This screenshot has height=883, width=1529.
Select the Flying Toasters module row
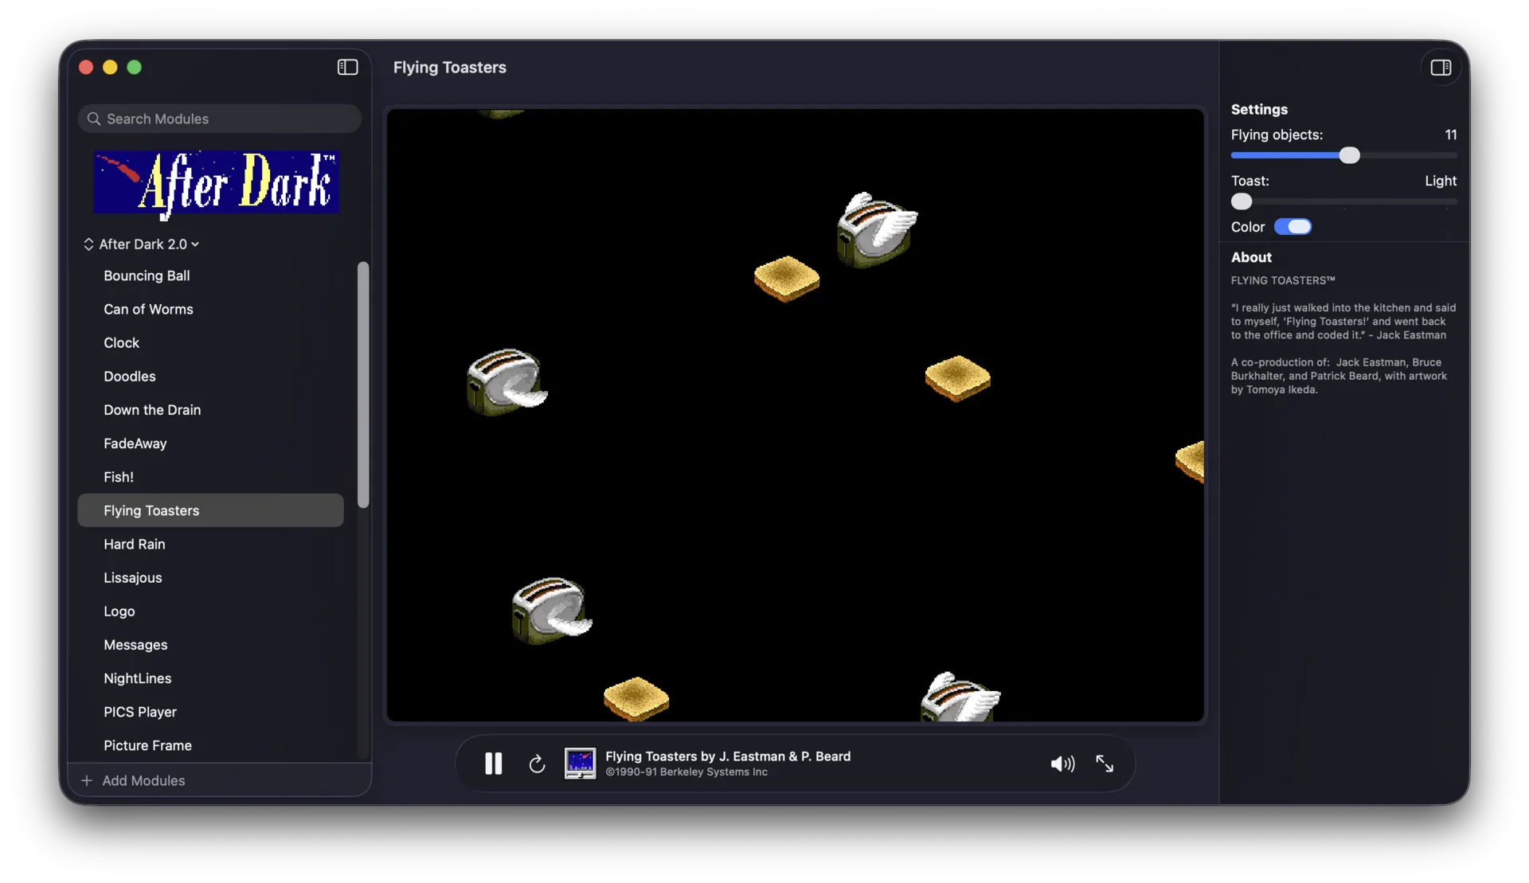(210, 510)
